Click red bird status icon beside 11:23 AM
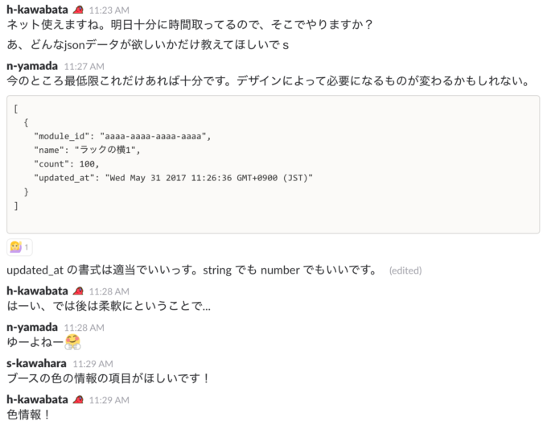The image size is (547, 425). [x=79, y=10]
